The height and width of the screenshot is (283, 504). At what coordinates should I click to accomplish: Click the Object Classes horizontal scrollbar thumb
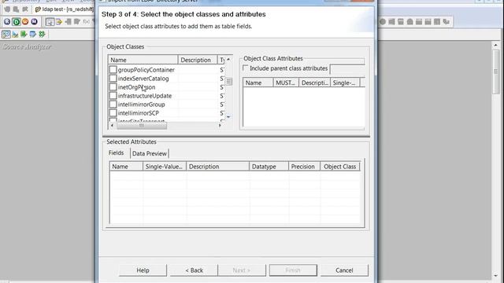(142, 126)
